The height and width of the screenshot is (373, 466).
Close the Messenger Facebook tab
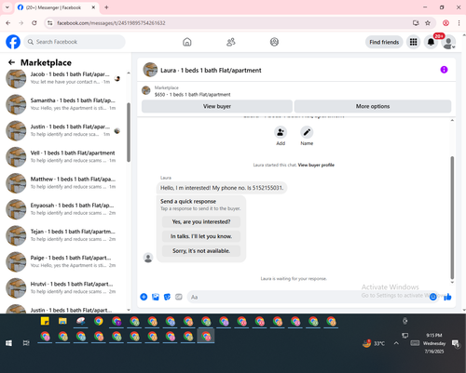click(93, 7)
